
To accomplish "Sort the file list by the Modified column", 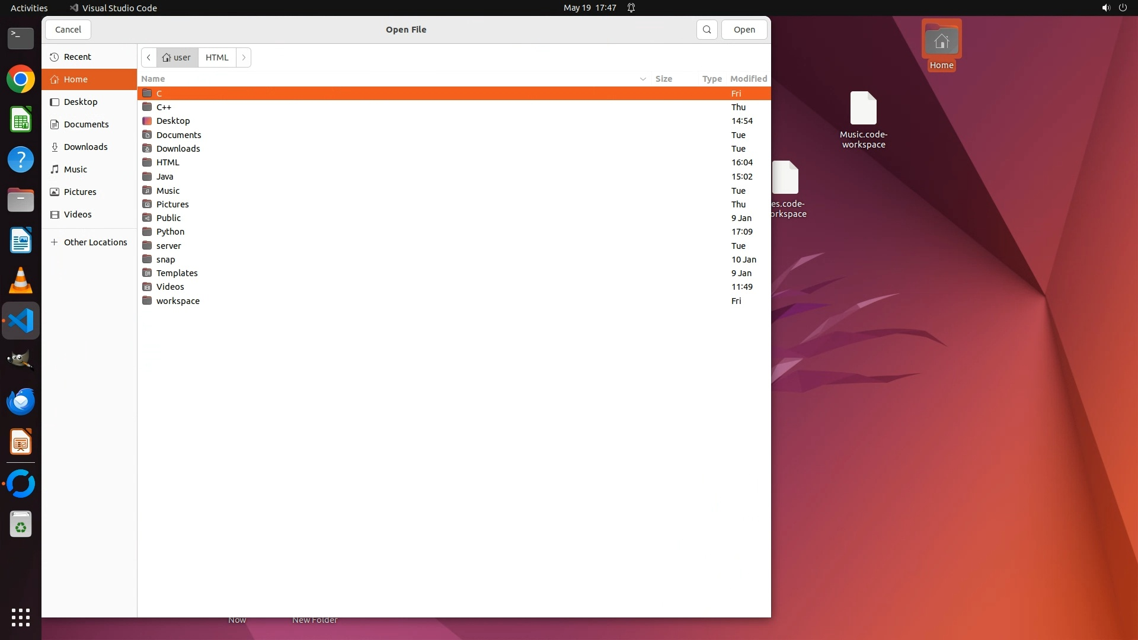I will coord(748,79).
